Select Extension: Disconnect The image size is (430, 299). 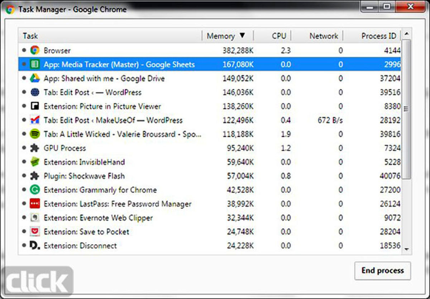210,246
